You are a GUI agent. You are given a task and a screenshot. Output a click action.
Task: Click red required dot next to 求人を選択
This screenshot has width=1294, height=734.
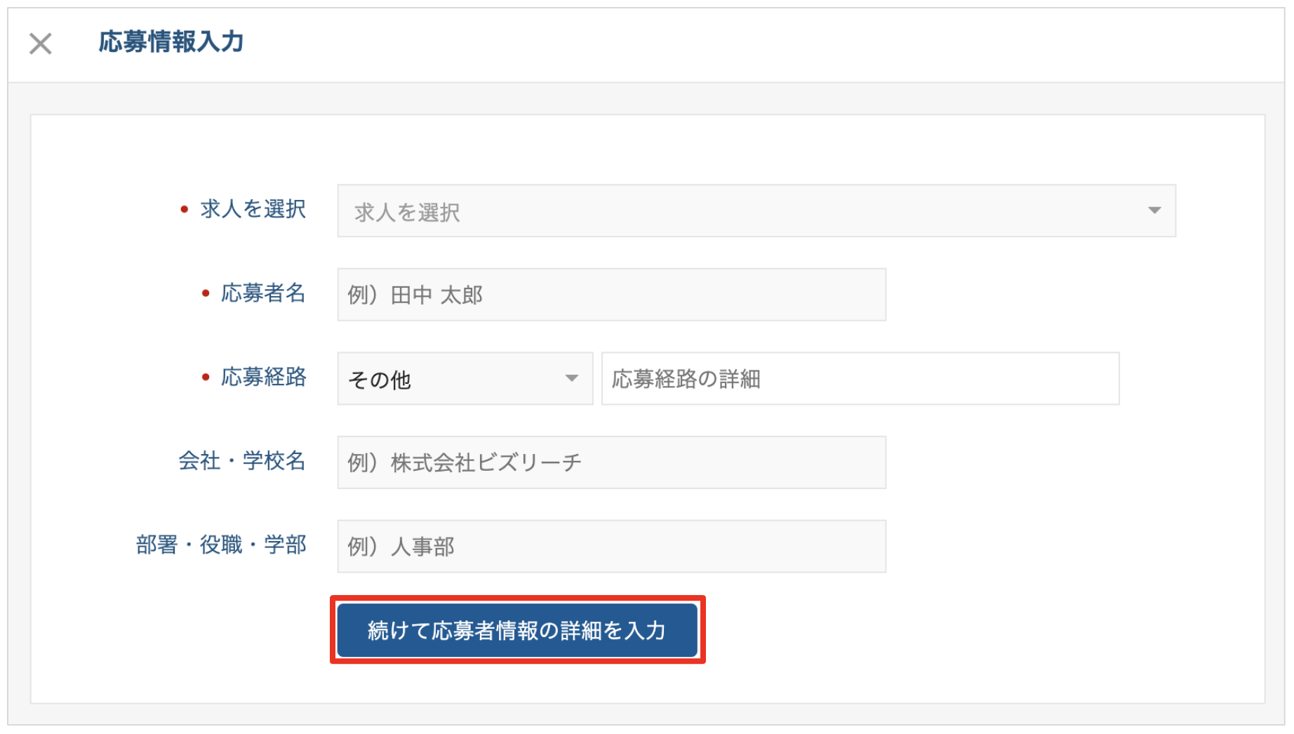[185, 209]
